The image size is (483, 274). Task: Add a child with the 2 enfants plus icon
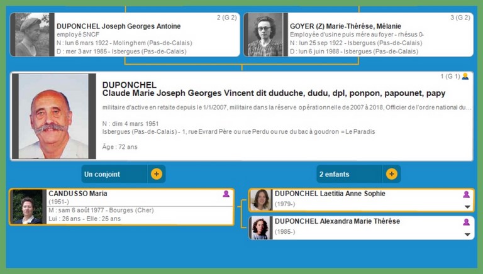pyautogui.click(x=391, y=174)
